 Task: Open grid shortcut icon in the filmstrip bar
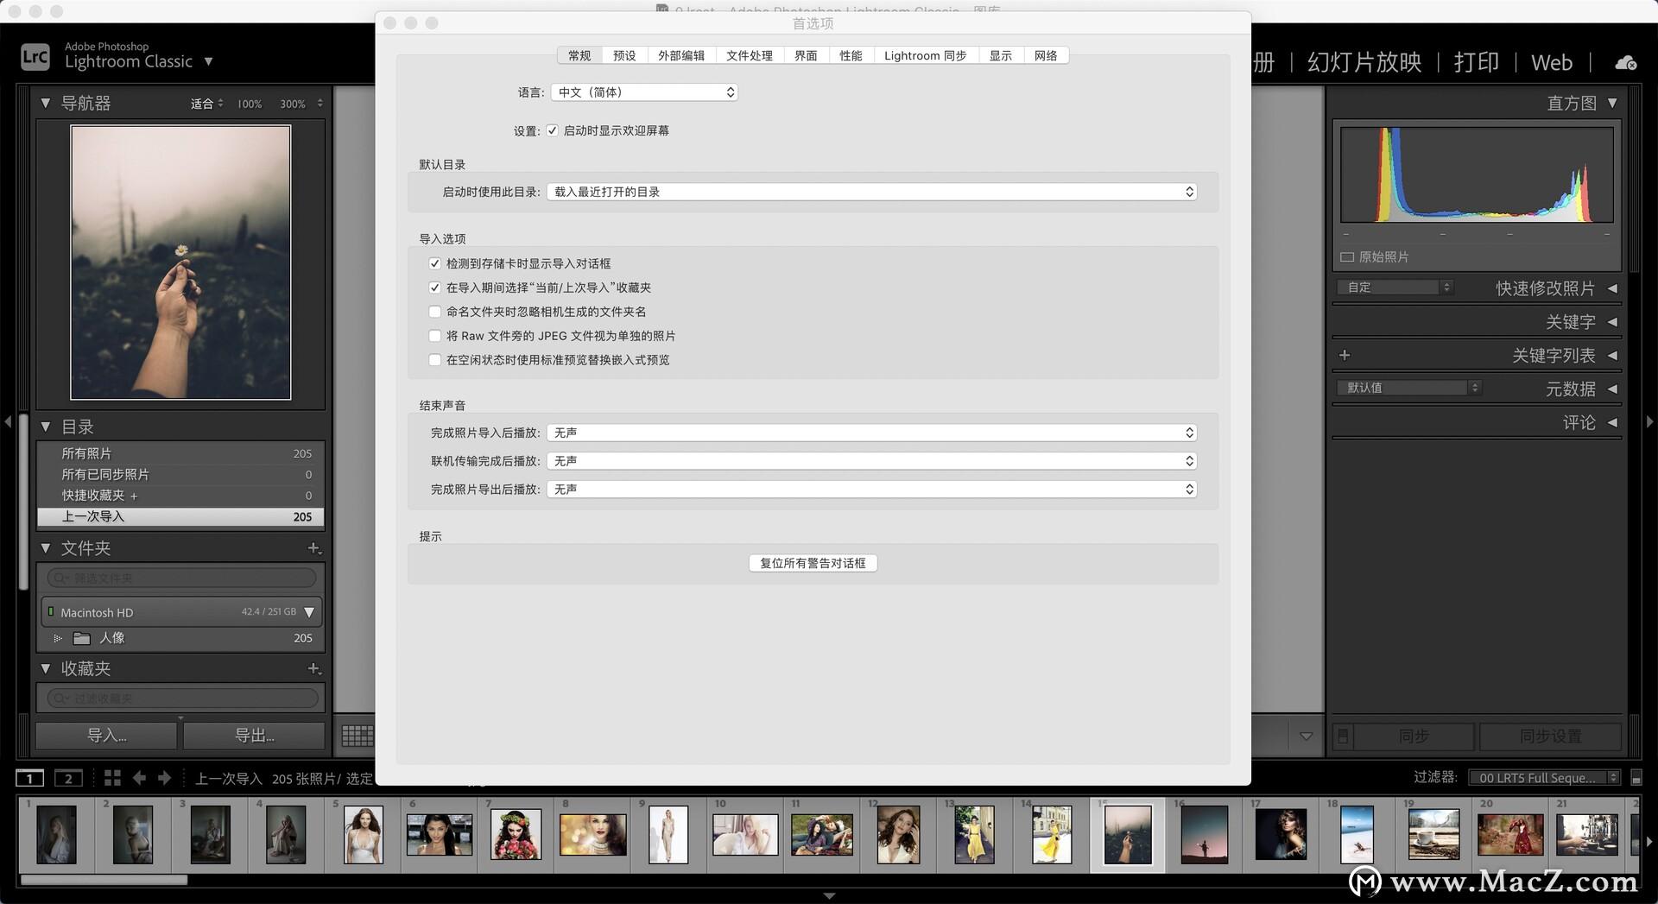coord(112,778)
